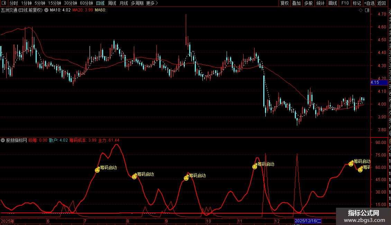Click the smiley signal icon near month 8
This screenshot has height=225, width=391.
pyautogui.click(x=134, y=177)
